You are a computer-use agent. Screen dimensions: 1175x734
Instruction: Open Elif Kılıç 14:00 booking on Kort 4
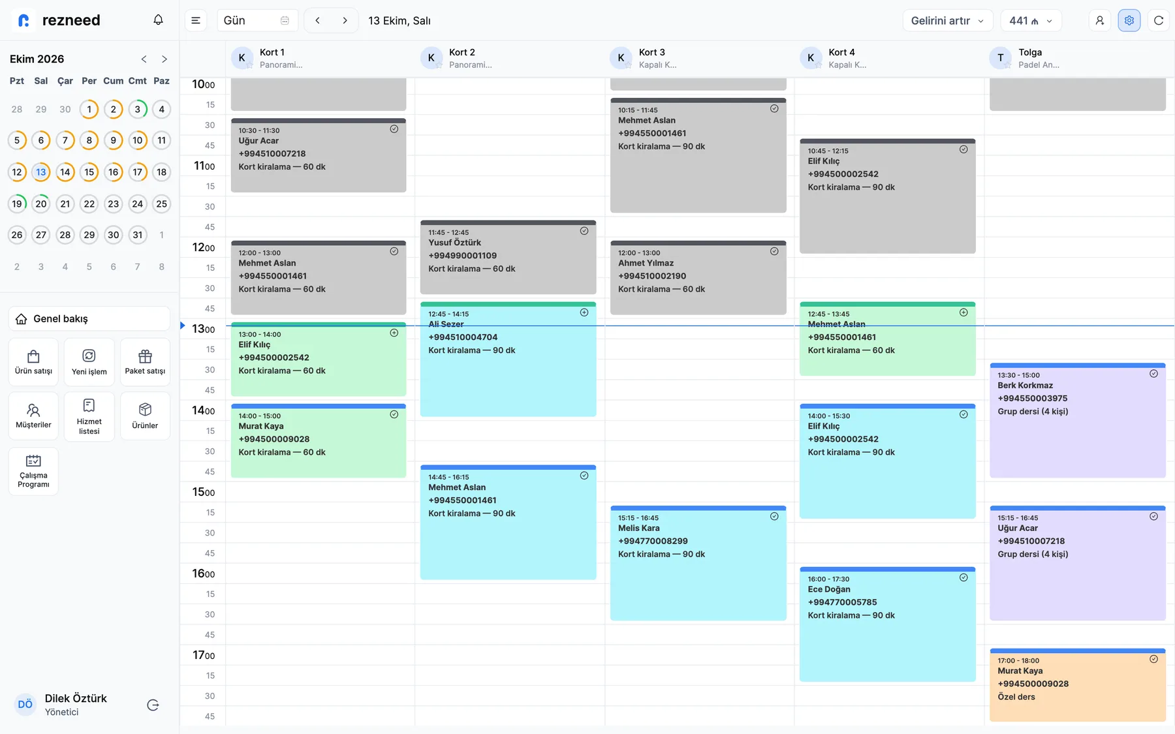[x=887, y=461]
